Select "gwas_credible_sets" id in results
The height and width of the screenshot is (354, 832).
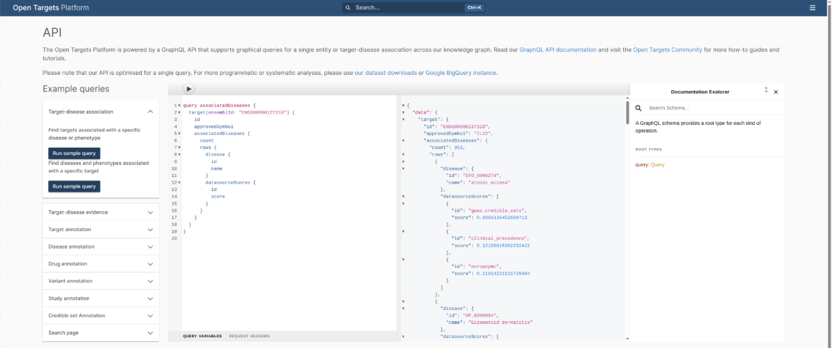[x=498, y=210]
